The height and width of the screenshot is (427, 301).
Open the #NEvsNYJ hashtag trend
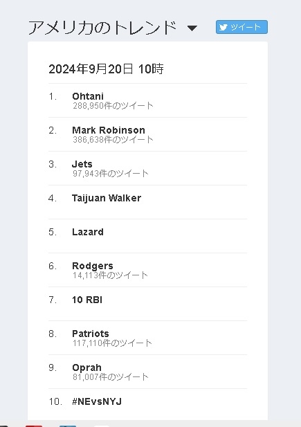(97, 401)
